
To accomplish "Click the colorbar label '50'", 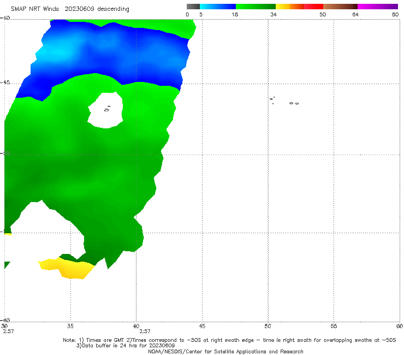I will (323, 14).
